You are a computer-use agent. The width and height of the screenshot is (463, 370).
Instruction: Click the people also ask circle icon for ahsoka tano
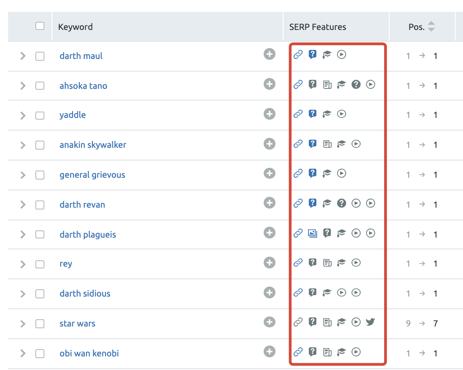(x=356, y=84)
